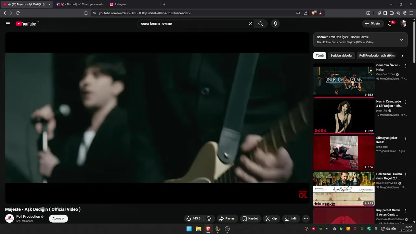Viewport: 416px width, 234px height.
Task: Open more actions ellipsis under video
Action: click(306, 218)
